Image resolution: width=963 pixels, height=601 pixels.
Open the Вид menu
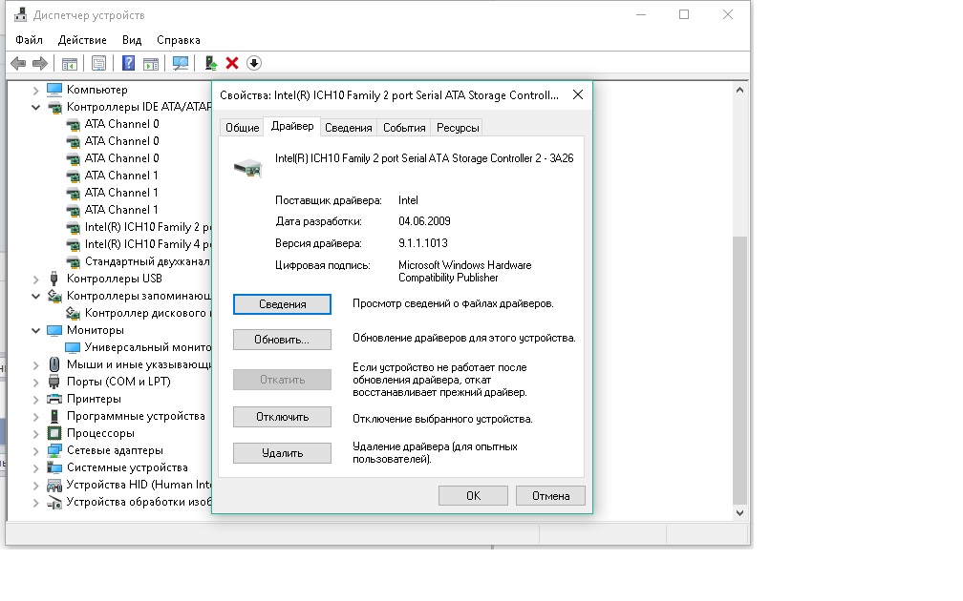tap(132, 40)
